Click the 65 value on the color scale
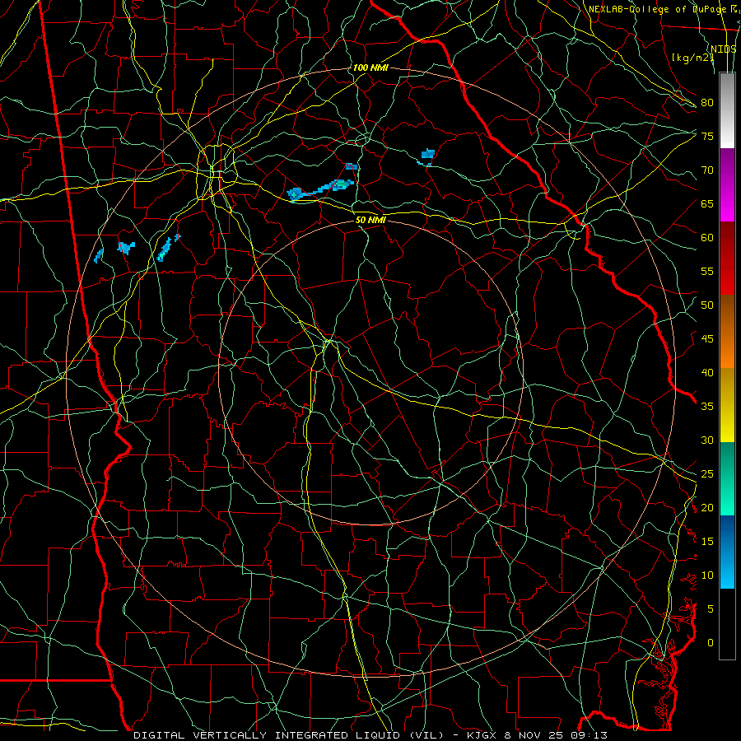 point(707,203)
